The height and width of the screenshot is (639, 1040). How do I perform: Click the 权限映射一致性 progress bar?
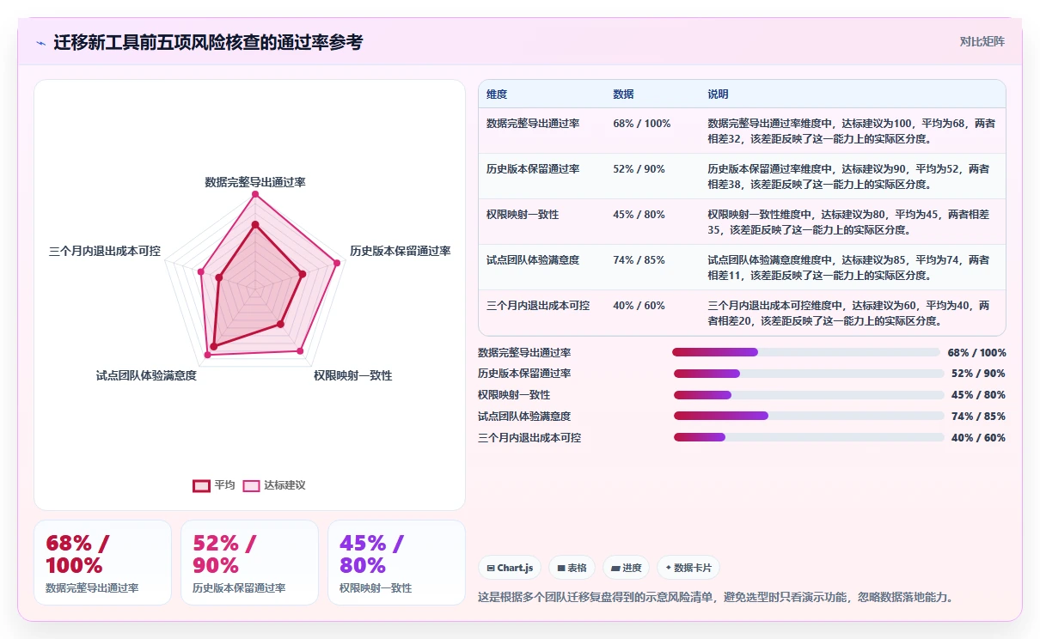809,395
